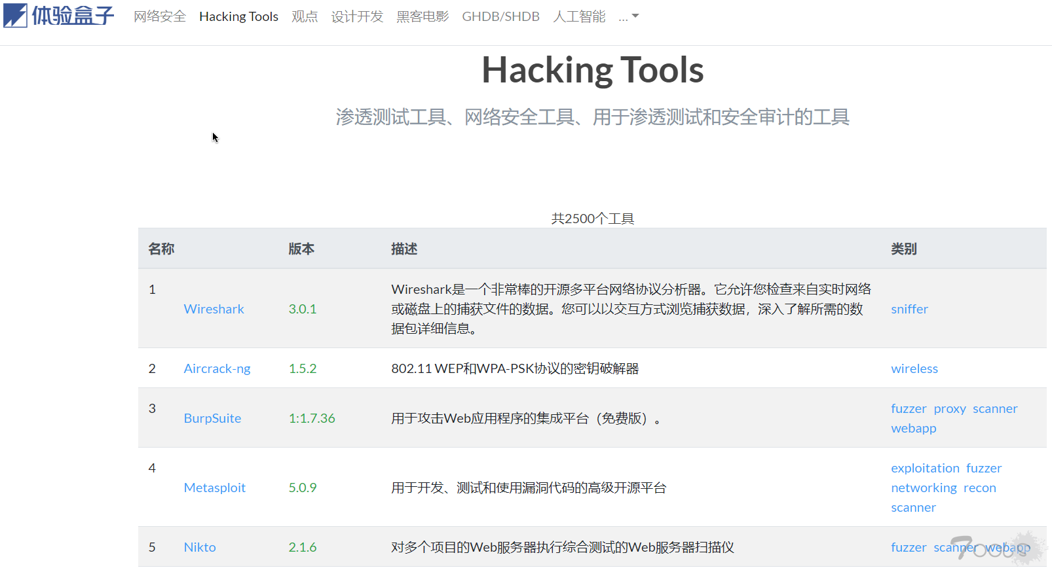Click fuzzer category in Nikto row
Image resolution: width=1052 pixels, height=570 pixels.
click(x=909, y=547)
